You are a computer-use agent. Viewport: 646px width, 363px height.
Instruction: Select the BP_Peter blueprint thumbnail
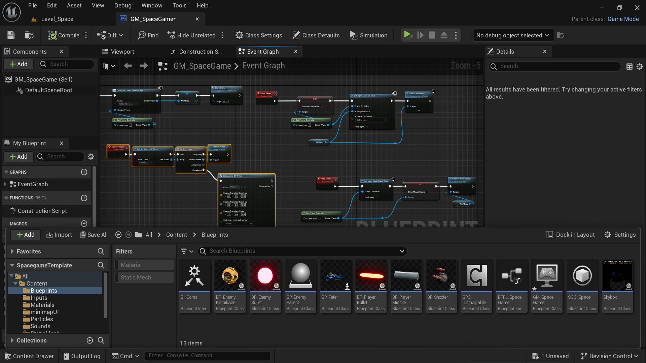(335, 276)
